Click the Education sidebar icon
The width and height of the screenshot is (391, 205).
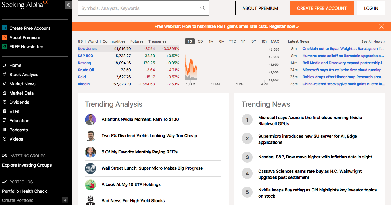(x=5, y=121)
